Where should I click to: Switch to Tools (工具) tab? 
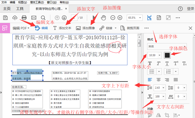[x=20, y=9]
